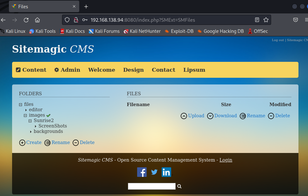
Task: Open the Twitter icon
Action: [154, 172]
